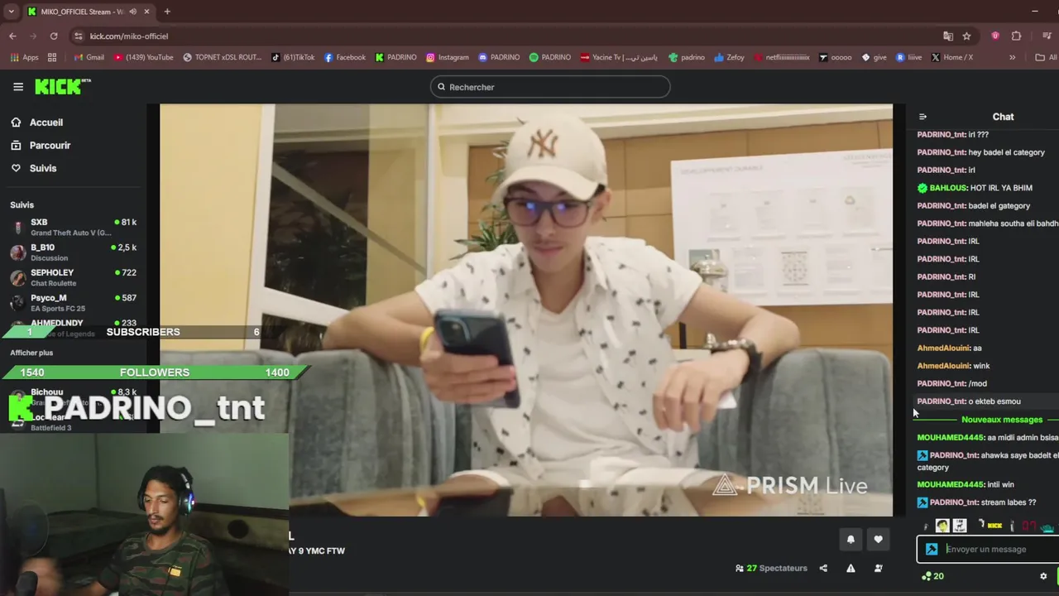Screen dimensions: 1059x596
Task: Open Apps bookmarks shortcut
Action: point(24,57)
